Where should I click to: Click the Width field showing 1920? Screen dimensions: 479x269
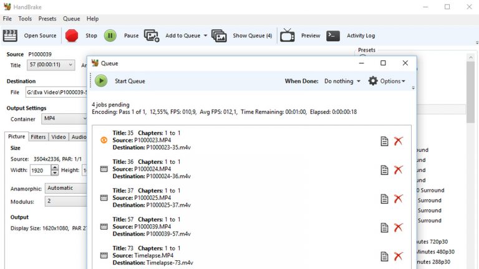click(x=40, y=170)
